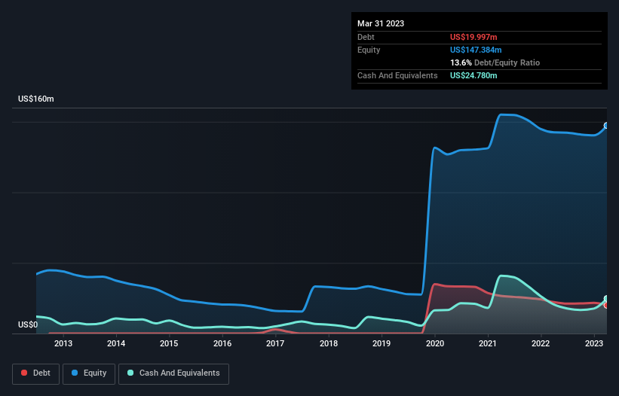Click the US$147.384m equity value
The height and width of the screenshot is (396, 619).
pyautogui.click(x=476, y=50)
